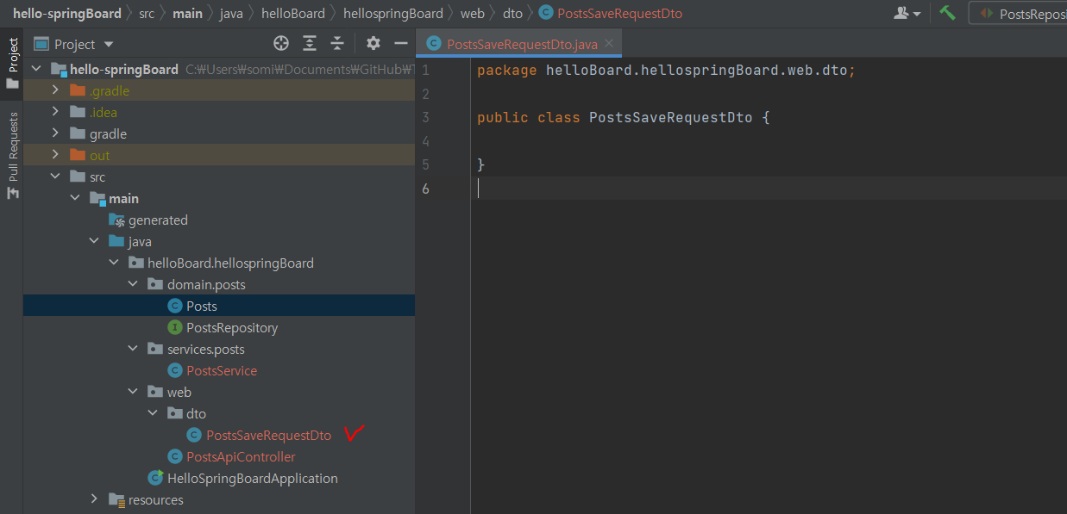Expand the gradle folder
The height and width of the screenshot is (514, 1067).
pos(56,133)
